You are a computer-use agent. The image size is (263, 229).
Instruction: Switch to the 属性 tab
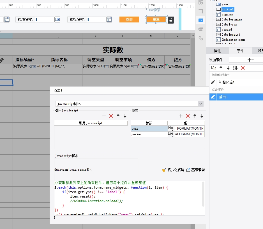(218, 51)
